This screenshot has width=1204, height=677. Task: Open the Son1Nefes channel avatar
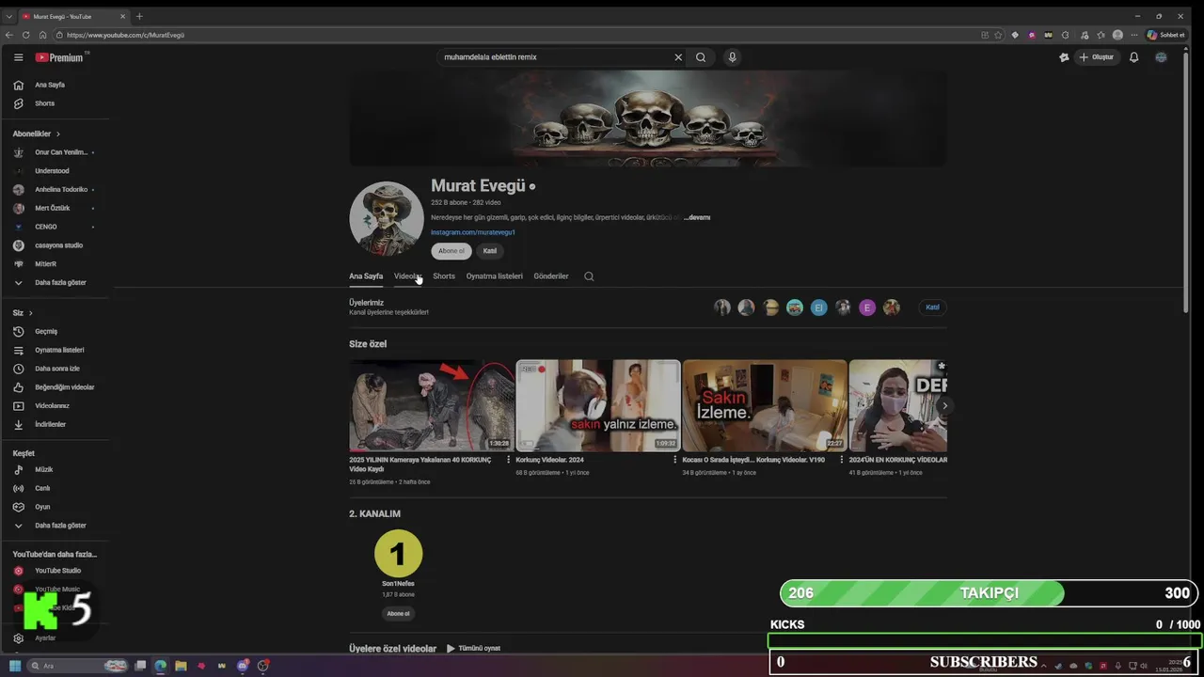pyautogui.click(x=399, y=554)
